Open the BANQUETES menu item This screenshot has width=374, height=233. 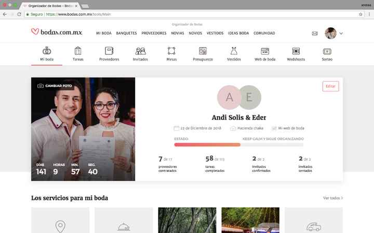tap(127, 33)
